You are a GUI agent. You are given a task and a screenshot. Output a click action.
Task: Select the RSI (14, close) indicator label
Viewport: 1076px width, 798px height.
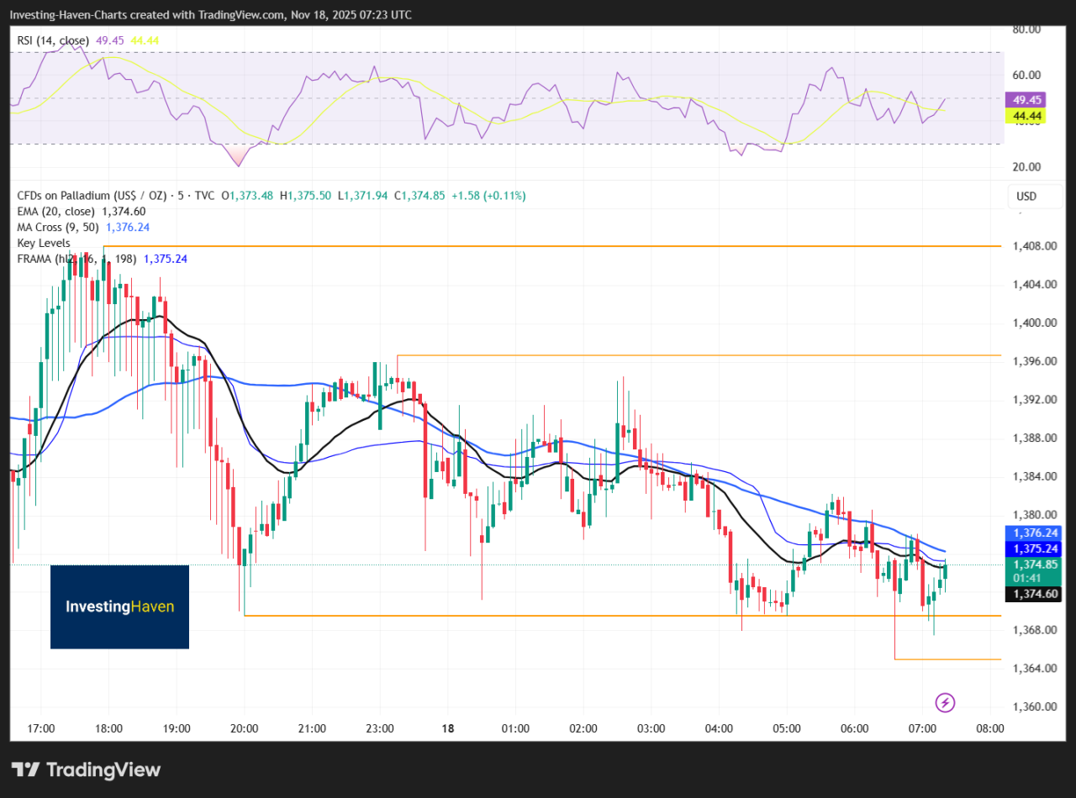[x=55, y=39]
